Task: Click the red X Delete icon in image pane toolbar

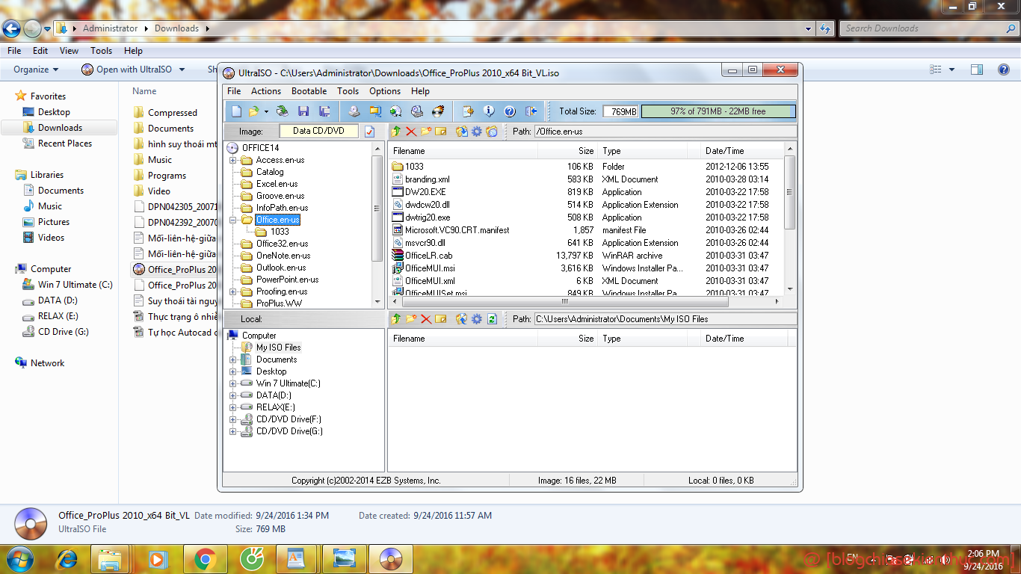Action: point(411,132)
